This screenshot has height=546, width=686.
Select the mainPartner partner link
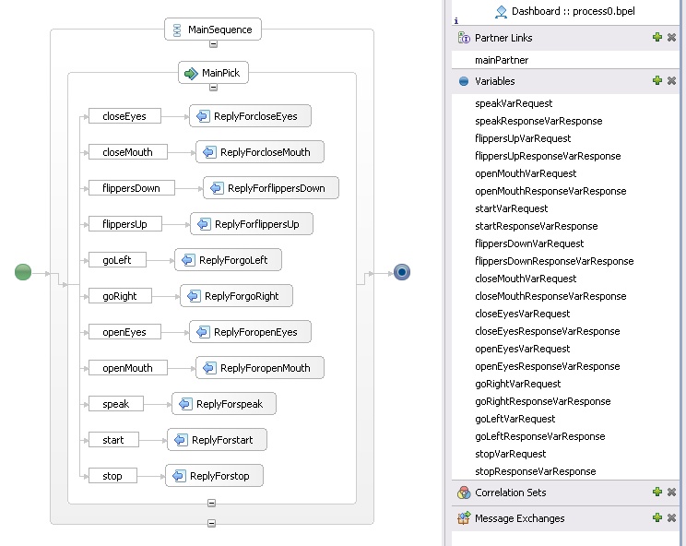(x=502, y=60)
